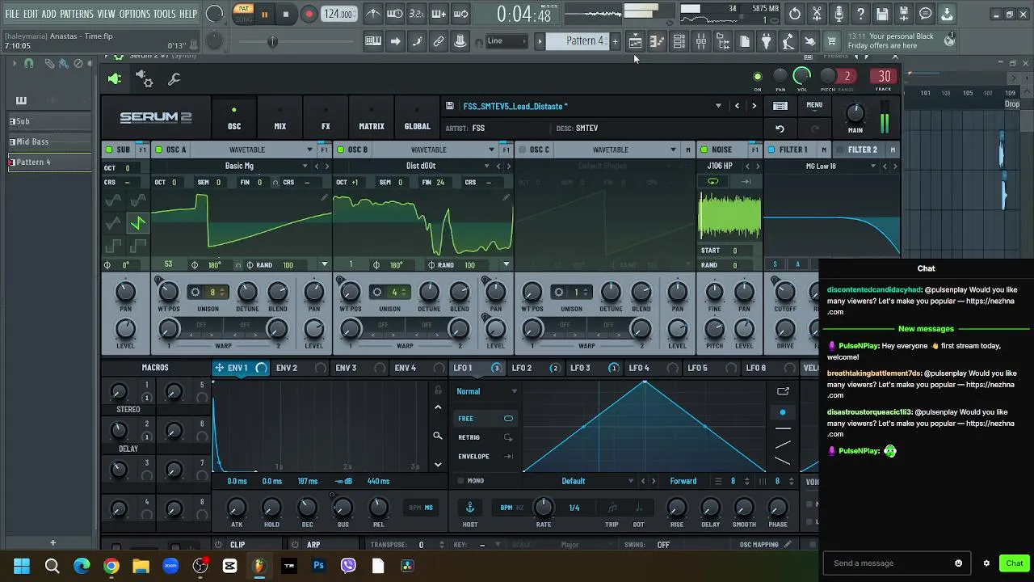
Task: Click Serum undo arrow icon
Action: (x=780, y=129)
